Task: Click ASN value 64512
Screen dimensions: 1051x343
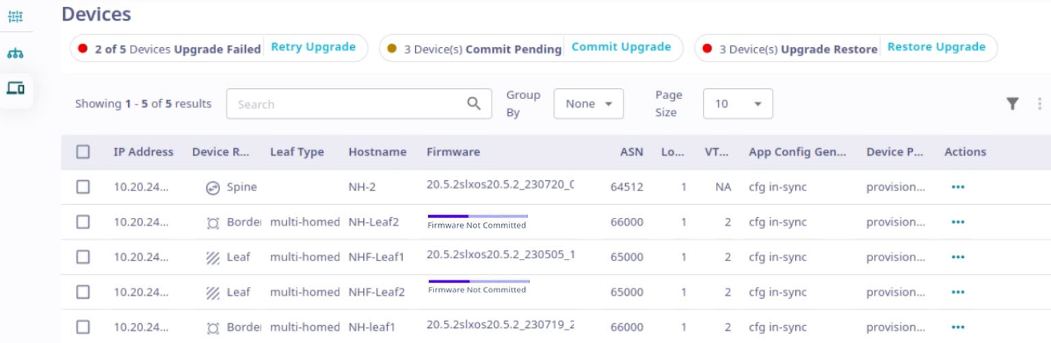Action: tap(627, 187)
